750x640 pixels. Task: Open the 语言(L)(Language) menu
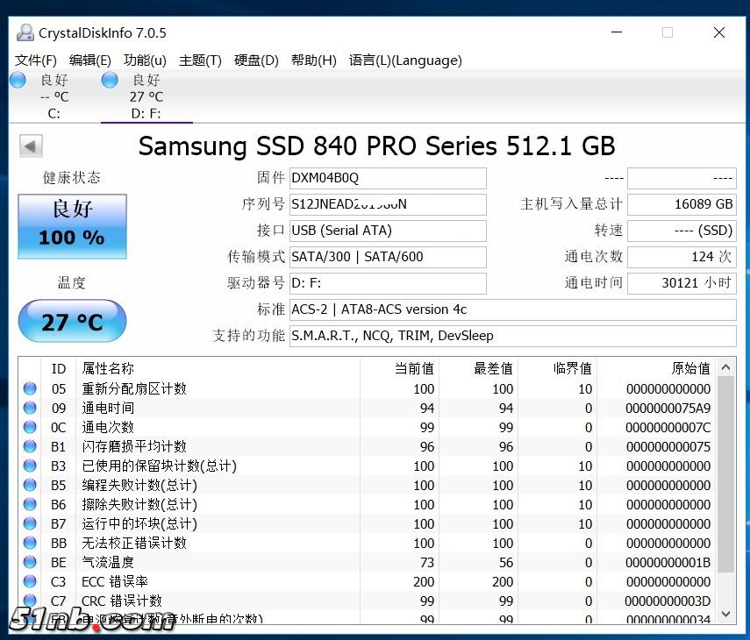405,60
